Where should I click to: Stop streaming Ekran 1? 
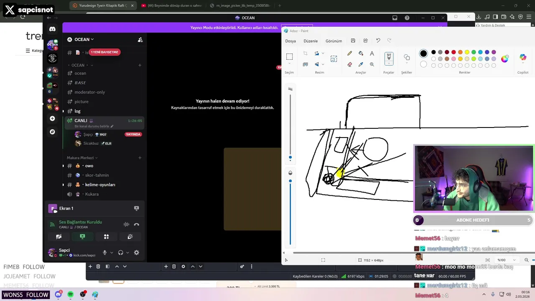tap(136, 208)
